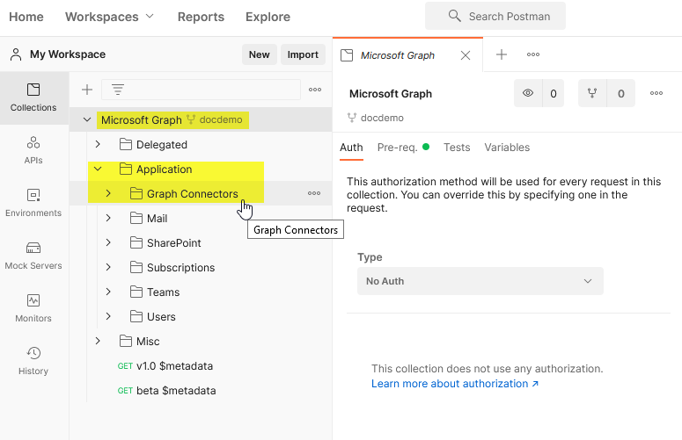
Task: Click the plus icon to create a collection
Action: click(87, 90)
